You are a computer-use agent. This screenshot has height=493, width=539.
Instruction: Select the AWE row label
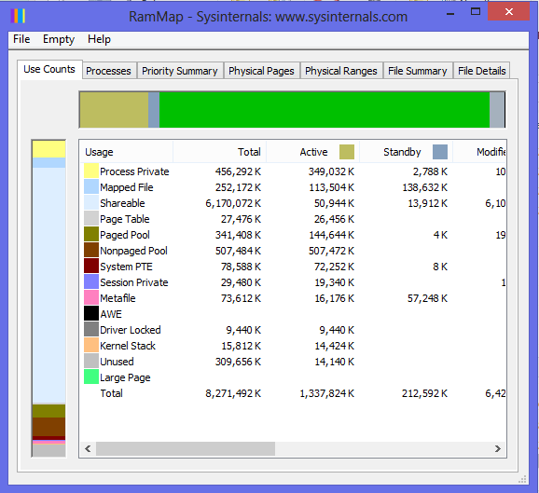coord(111,314)
